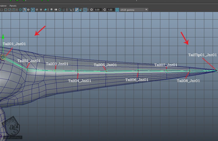Click the gamma reset icon
Screen dimensions: 218x141
click(104, 10)
